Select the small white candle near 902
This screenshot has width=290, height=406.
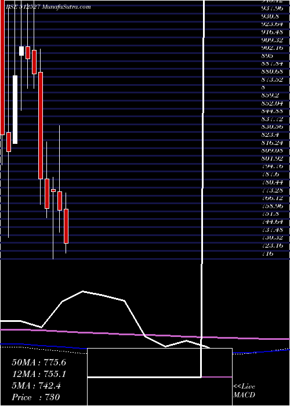click(21, 51)
